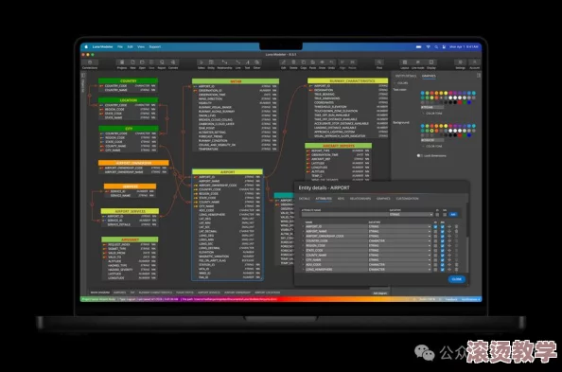Image resolution: width=562 pixels, height=372 pixels.
Task: Select the Entity tool in toolbar
Action: [x=211, y=62]
